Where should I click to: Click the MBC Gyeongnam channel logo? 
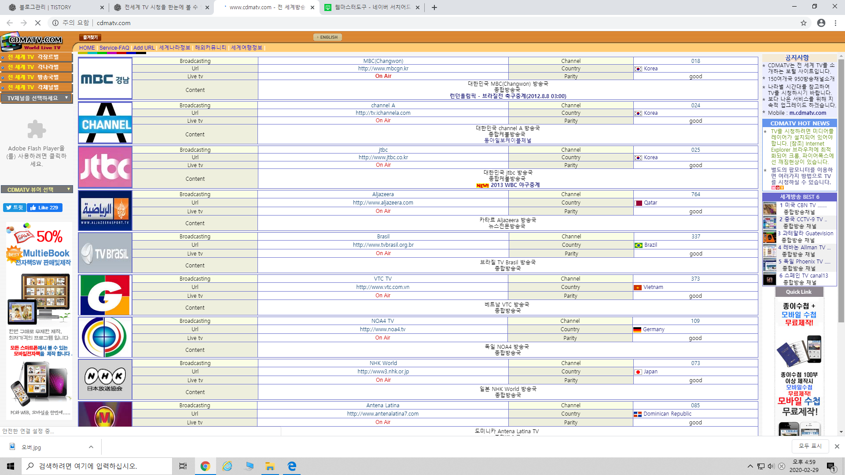click(x=105, y=78)
